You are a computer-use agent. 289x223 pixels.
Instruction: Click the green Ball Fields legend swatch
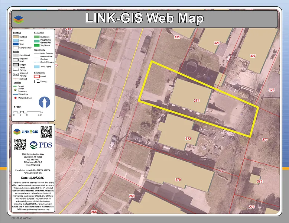tap(37, 37)
